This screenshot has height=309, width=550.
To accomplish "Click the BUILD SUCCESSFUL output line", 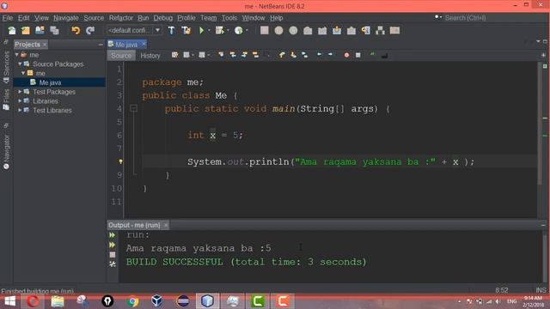I will [247, 262].
